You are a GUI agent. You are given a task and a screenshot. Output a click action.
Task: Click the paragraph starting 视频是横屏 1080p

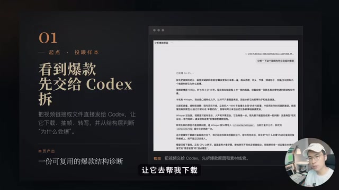pos(235,91)
